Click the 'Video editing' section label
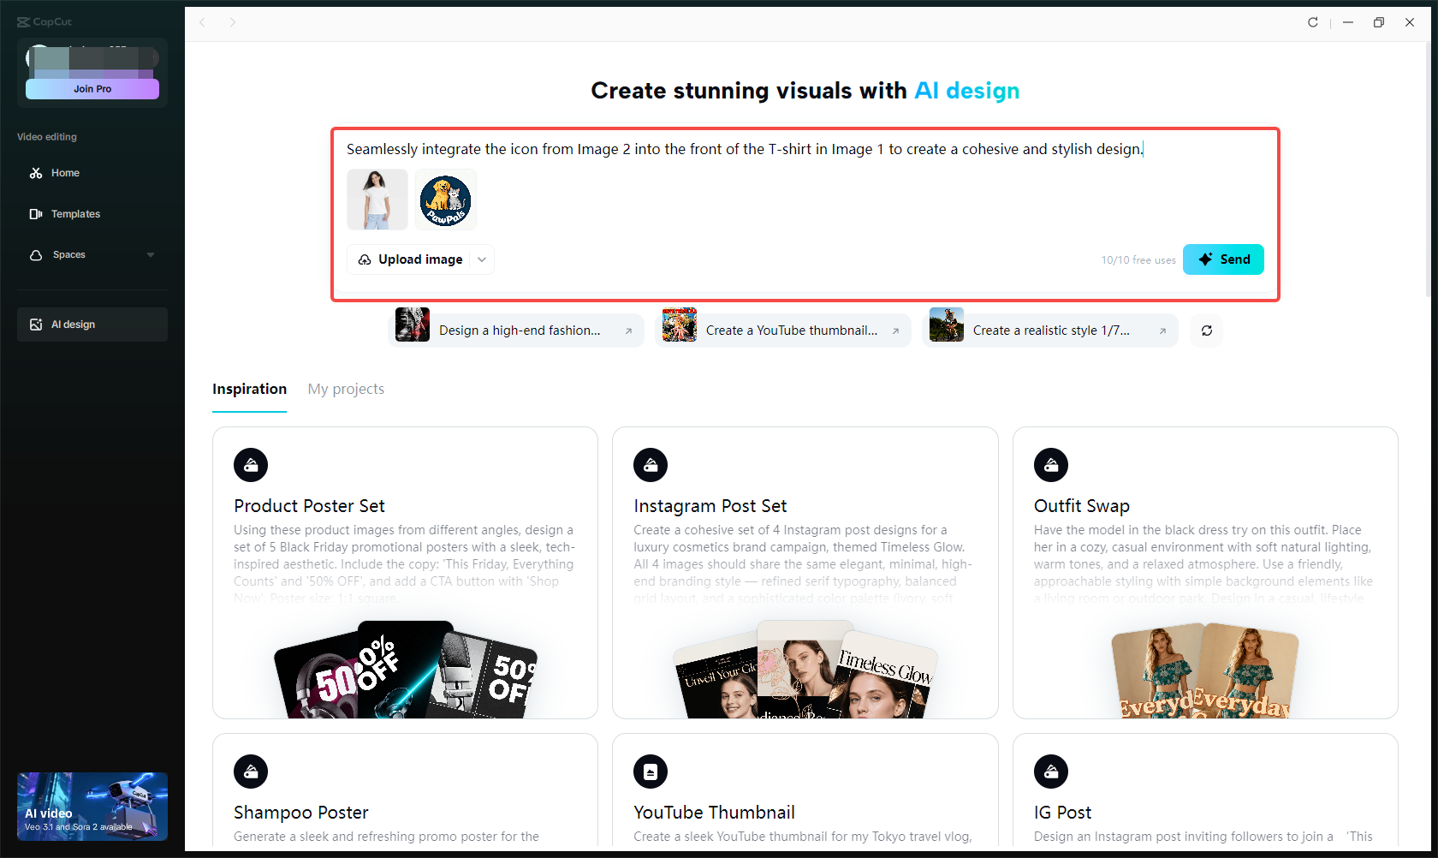This screenshot has height=858, width=1438. pos(47,137)
